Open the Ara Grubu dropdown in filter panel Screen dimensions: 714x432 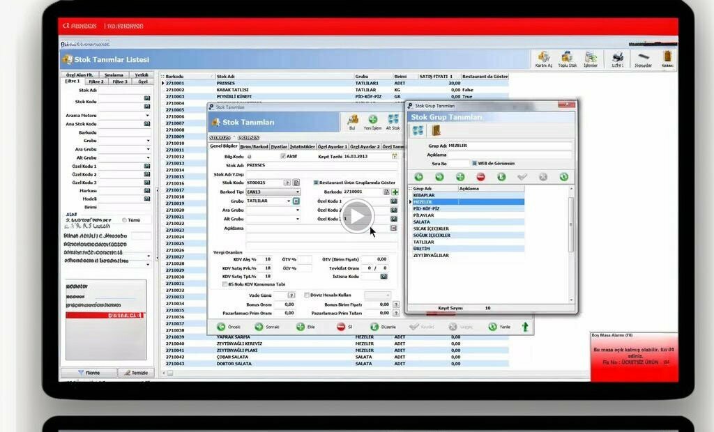click(147, 149)
